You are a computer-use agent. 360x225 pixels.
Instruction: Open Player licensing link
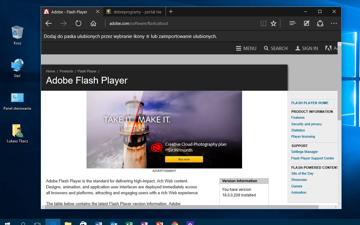point(303,136)
